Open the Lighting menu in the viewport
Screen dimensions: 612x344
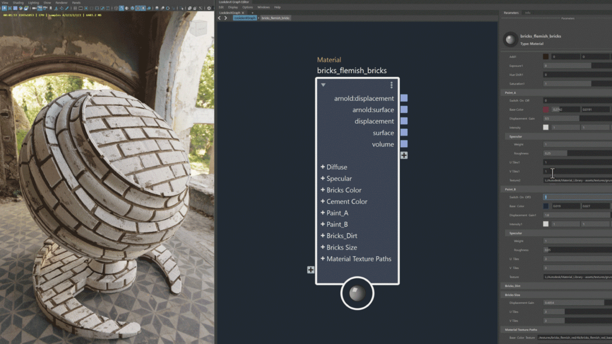click(33, 2)
